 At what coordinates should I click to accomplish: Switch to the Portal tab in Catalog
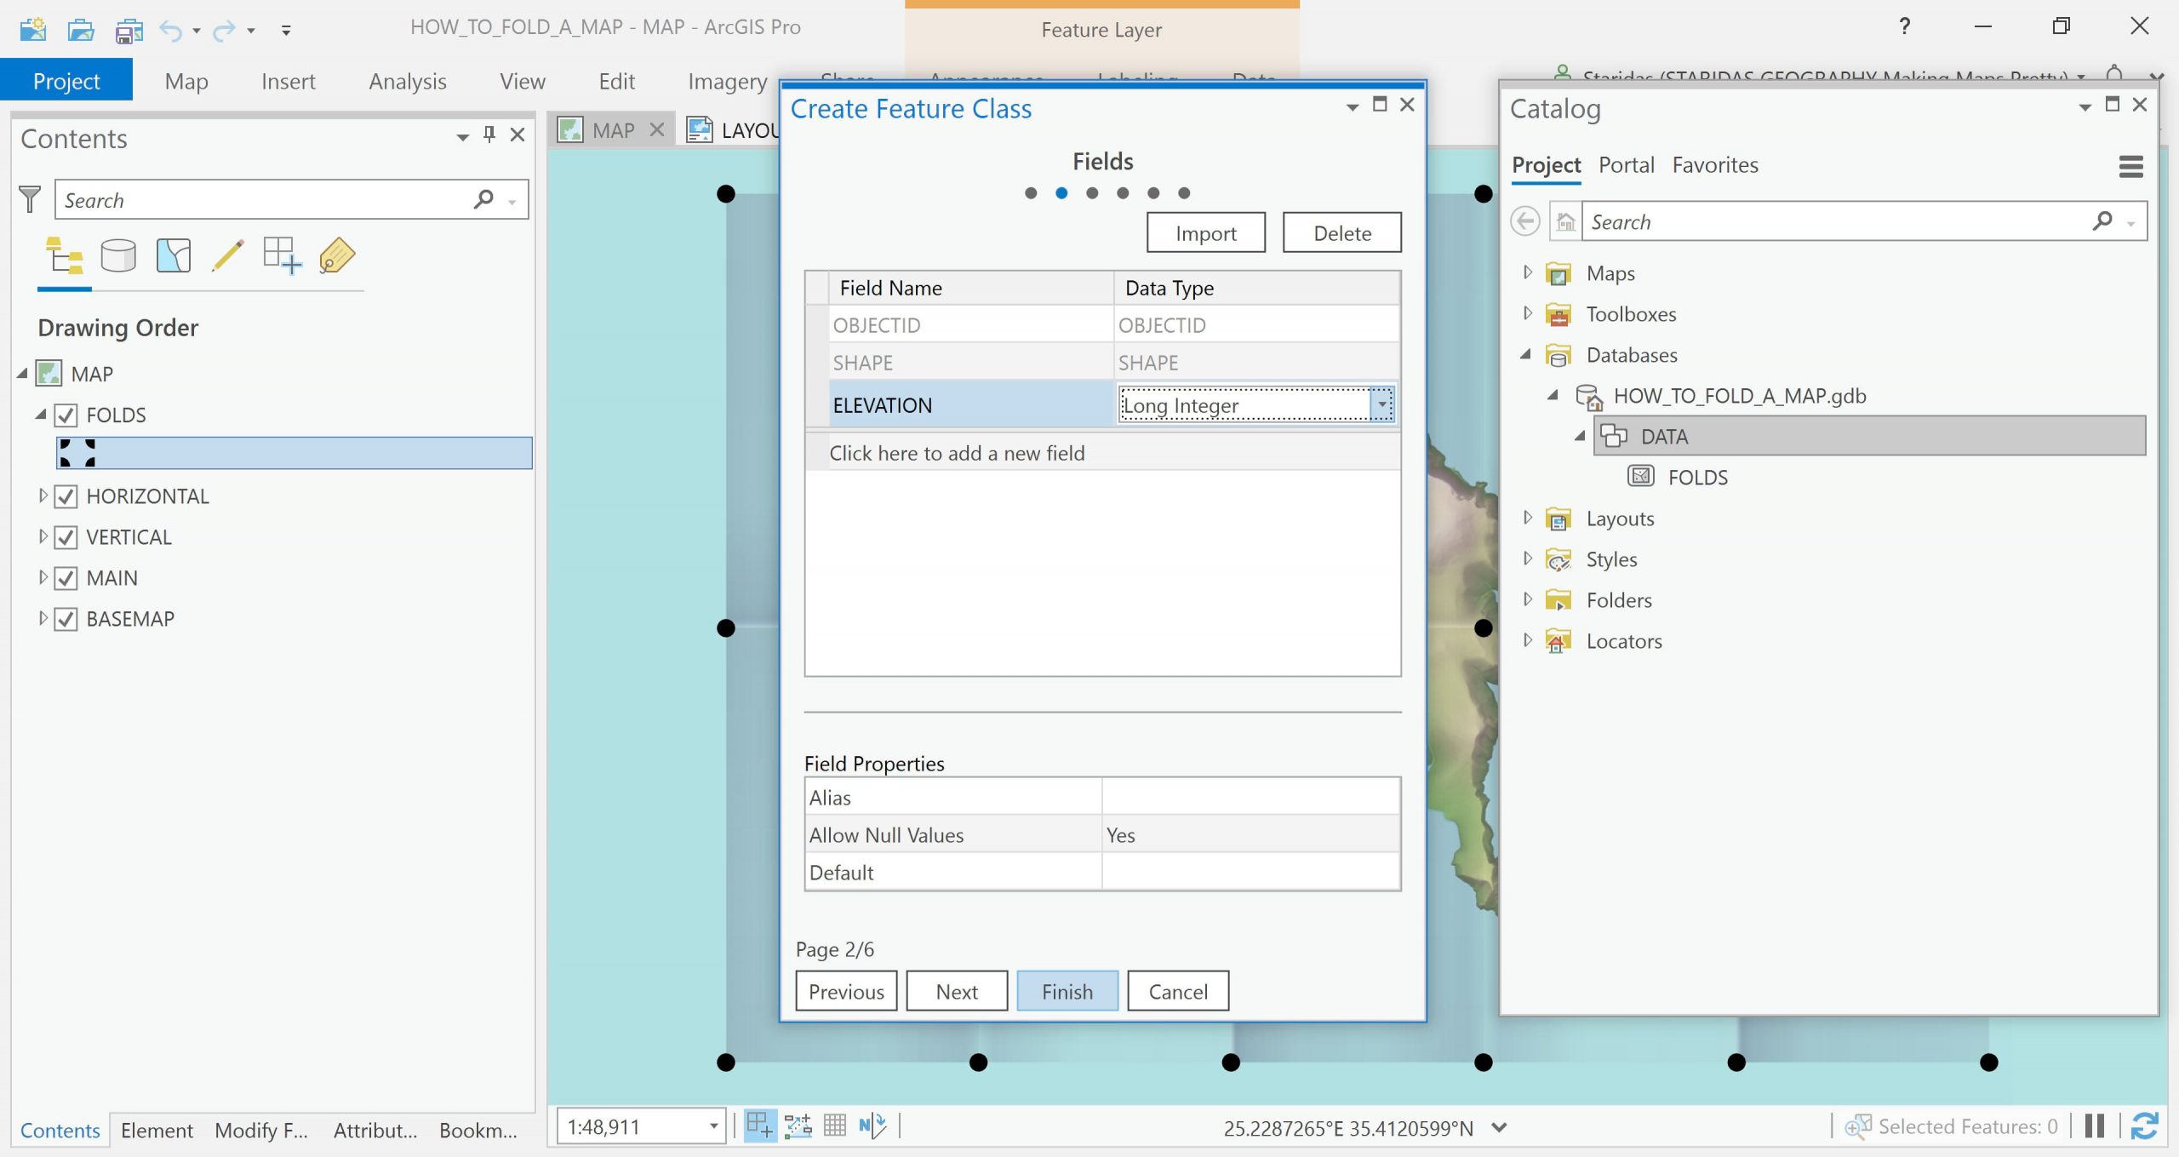[1626, 165]
